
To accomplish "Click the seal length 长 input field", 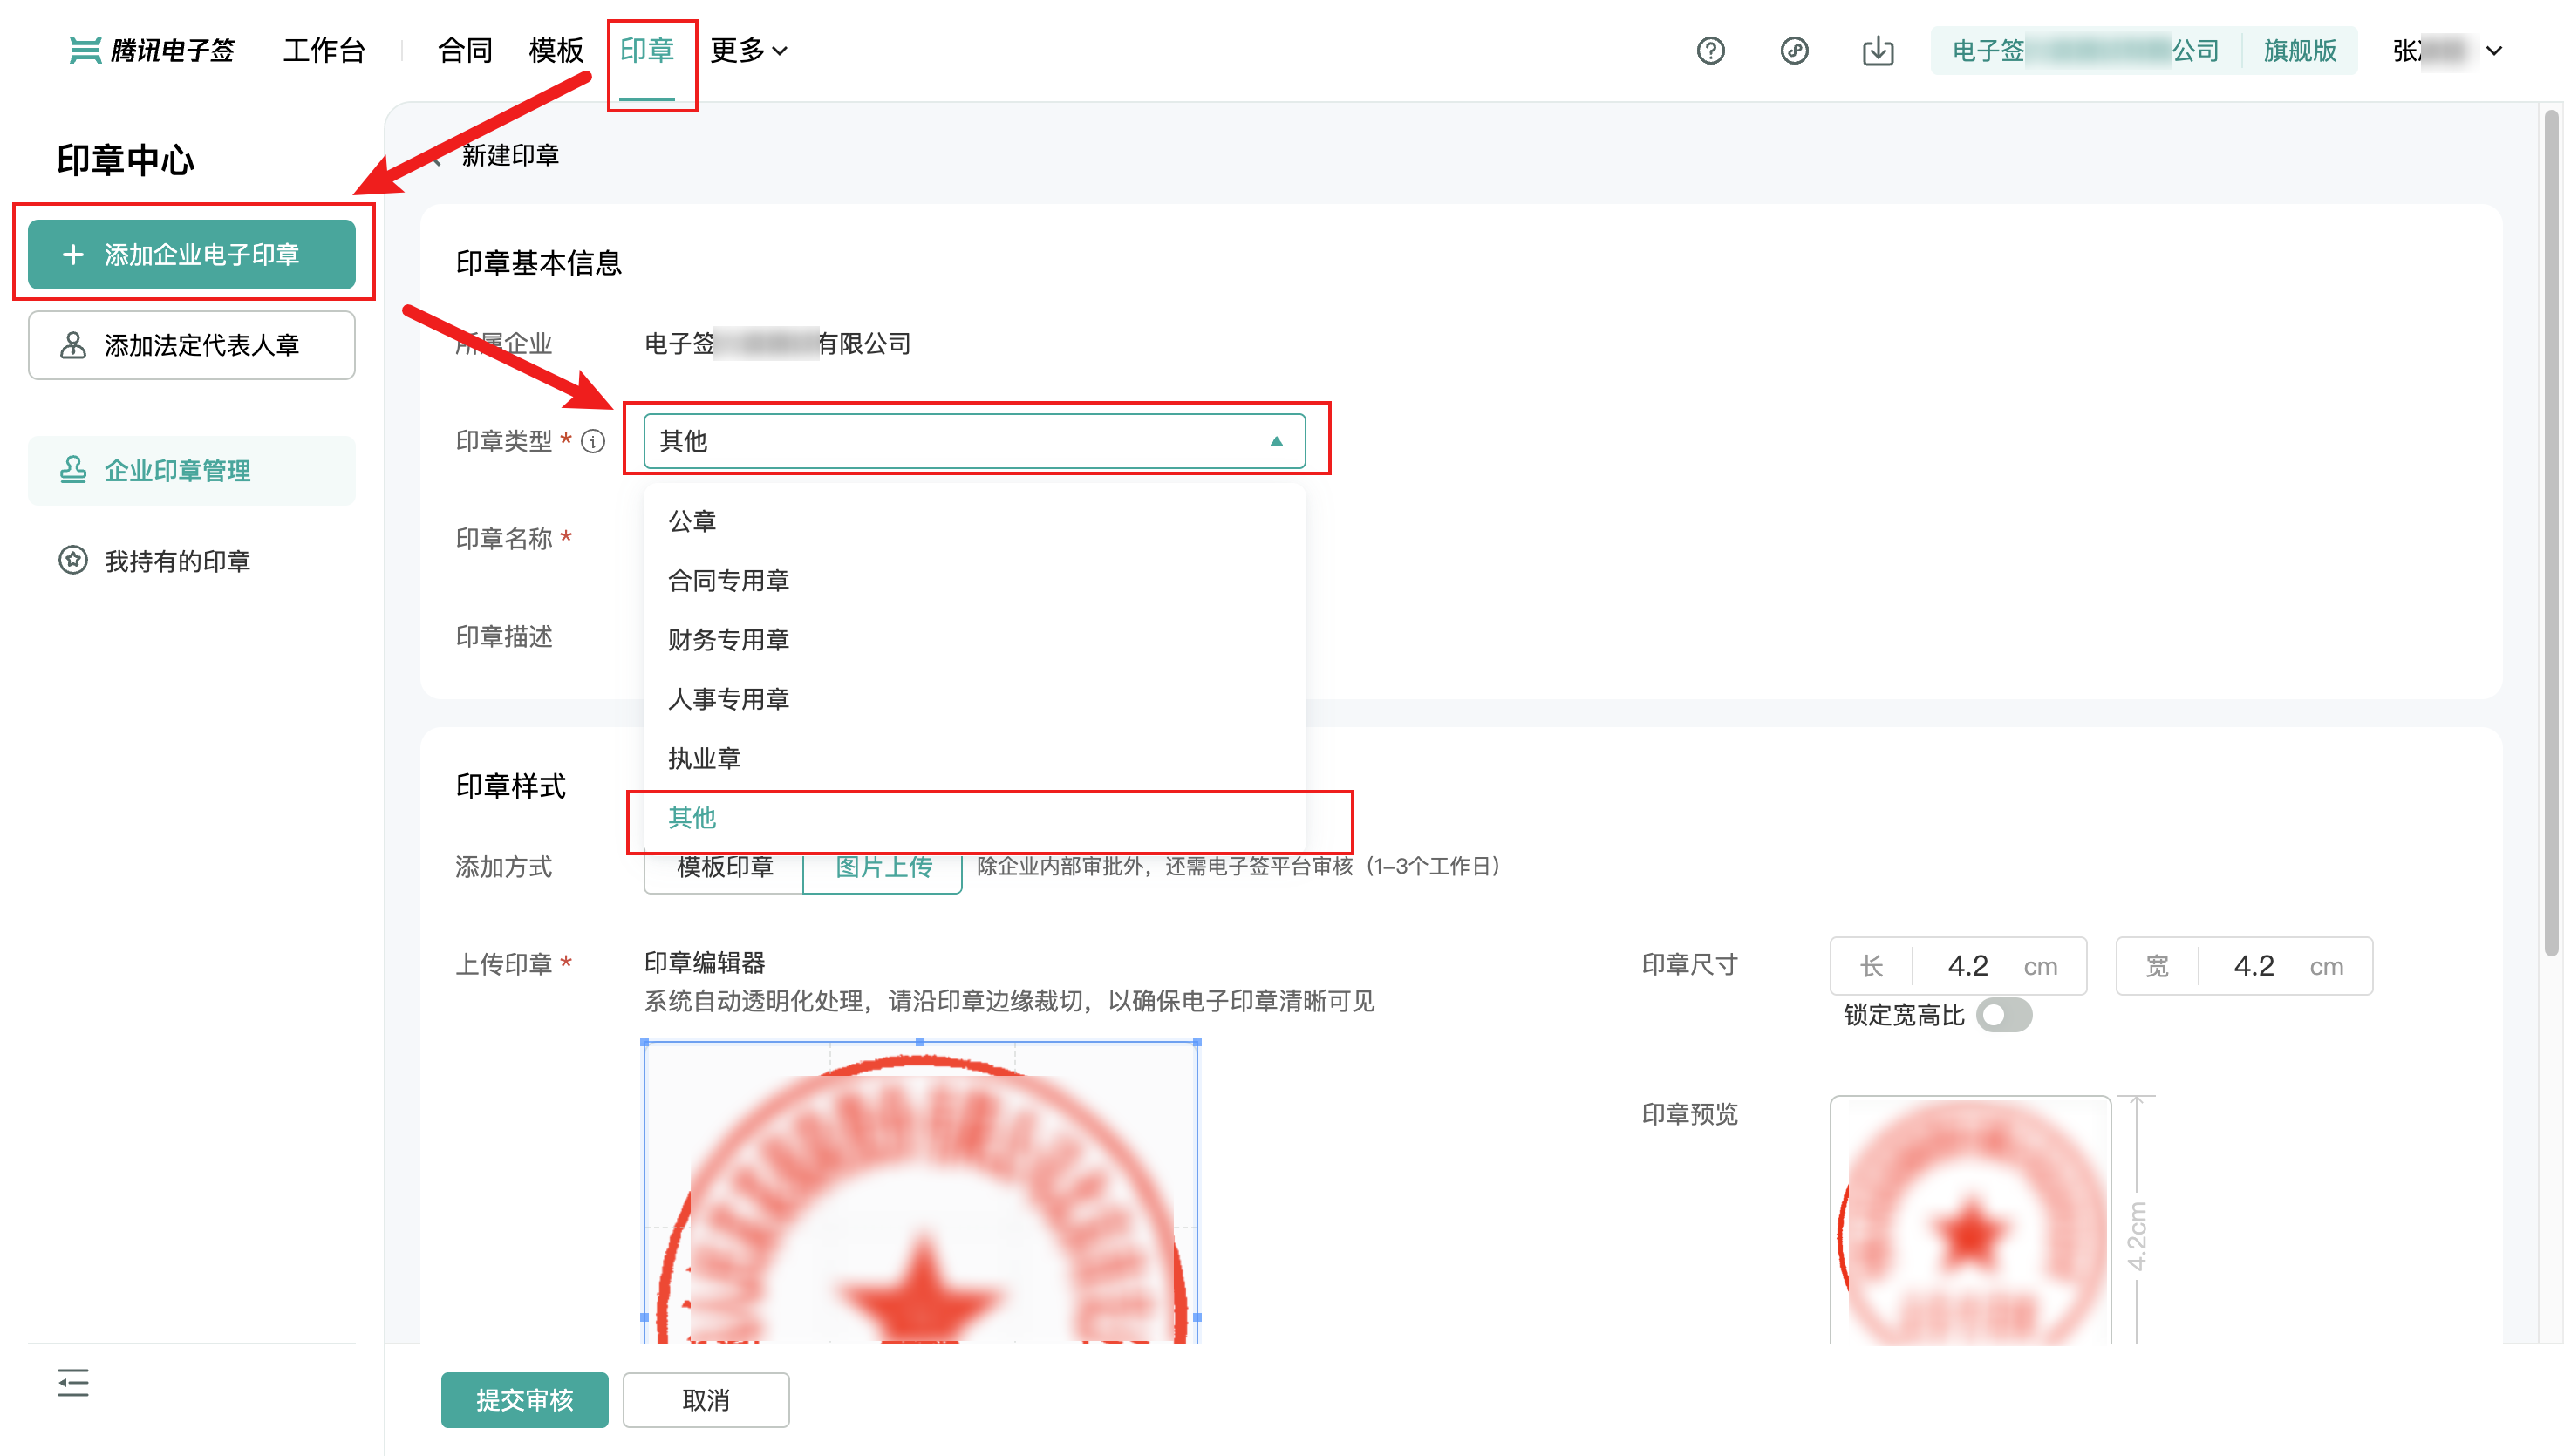I will 1958,965.
